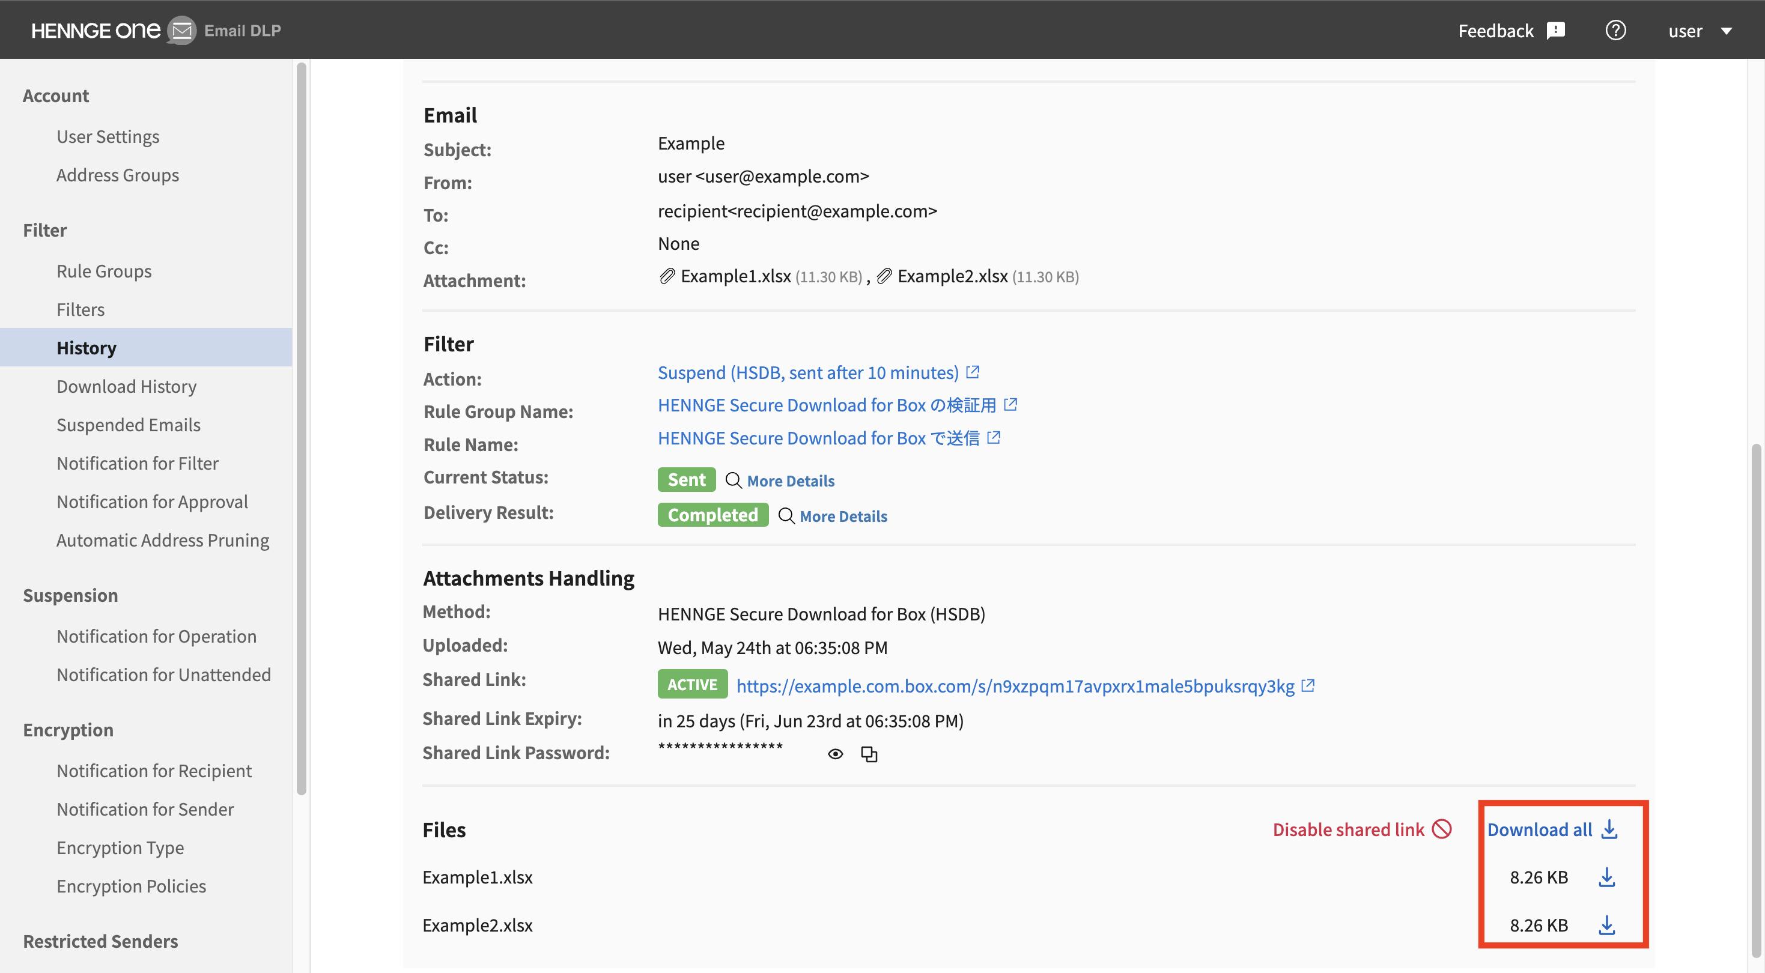Open the Rule Name link ending で送信
This screenshot has width=1765, height=973.
coord(818,438)
